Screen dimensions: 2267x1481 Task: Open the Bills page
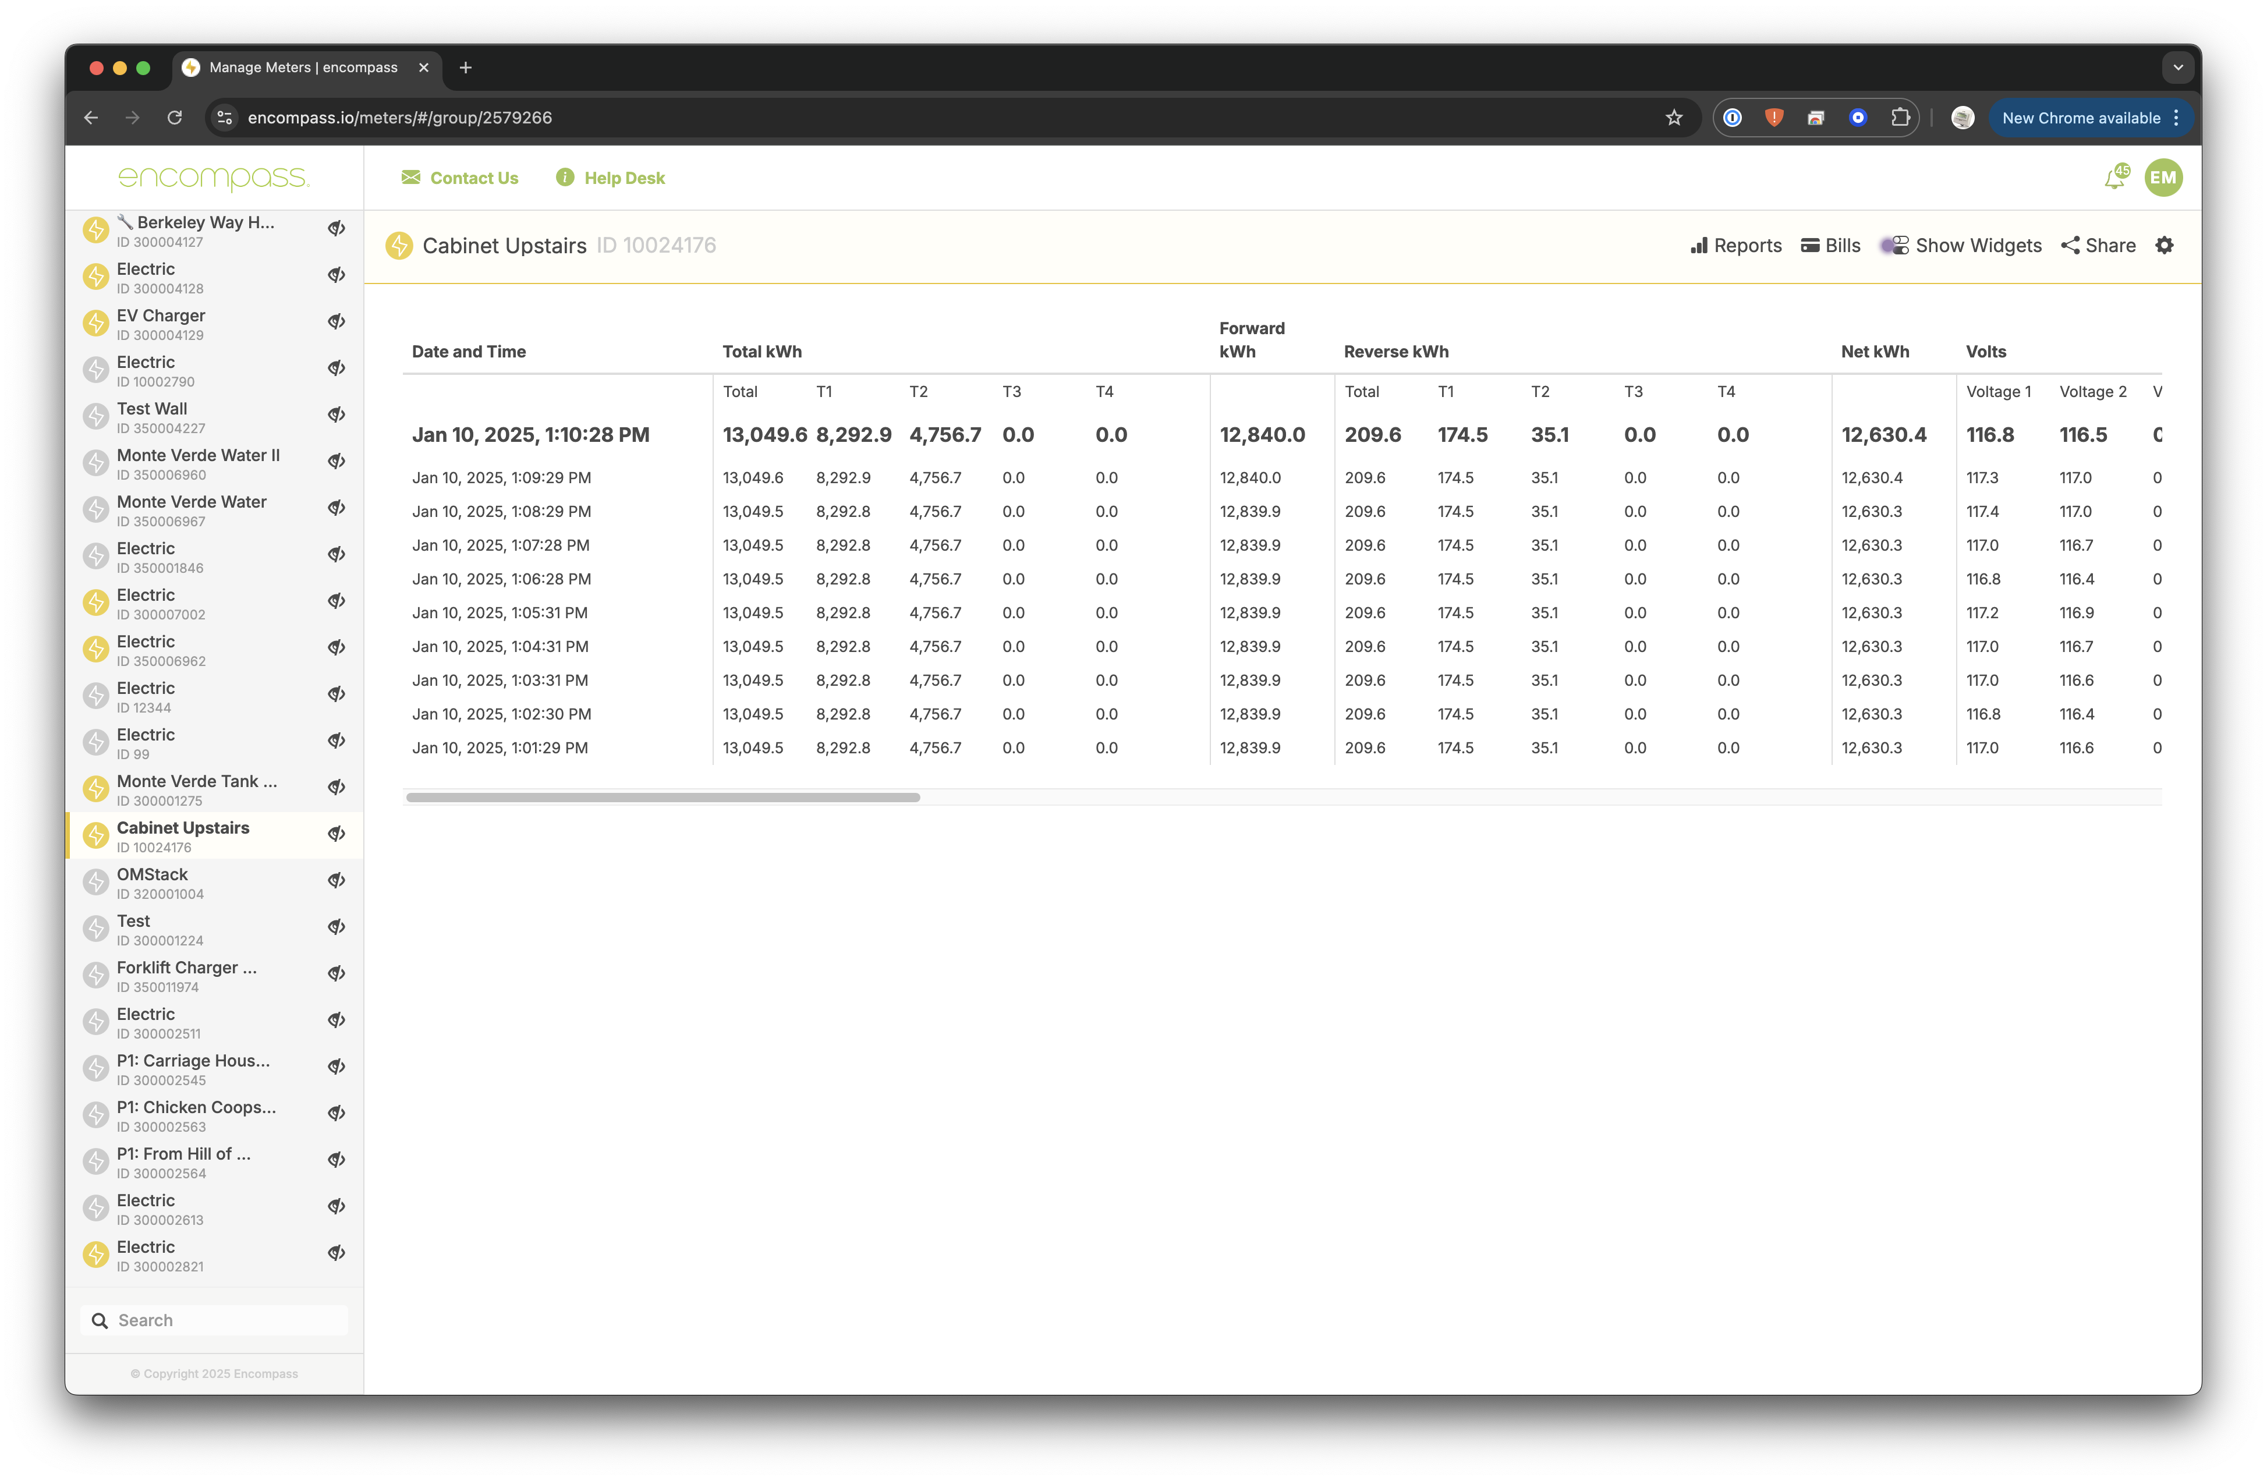1831,246
